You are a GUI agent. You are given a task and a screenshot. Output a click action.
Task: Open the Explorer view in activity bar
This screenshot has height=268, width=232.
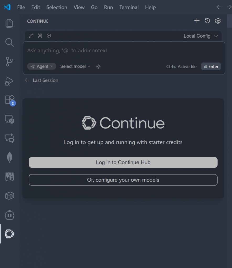[9, 23]
